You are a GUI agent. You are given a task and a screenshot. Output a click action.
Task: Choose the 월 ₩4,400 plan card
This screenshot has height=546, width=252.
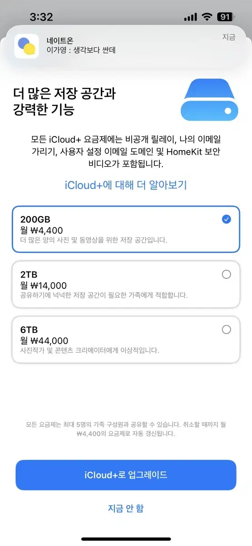[126, 229]
